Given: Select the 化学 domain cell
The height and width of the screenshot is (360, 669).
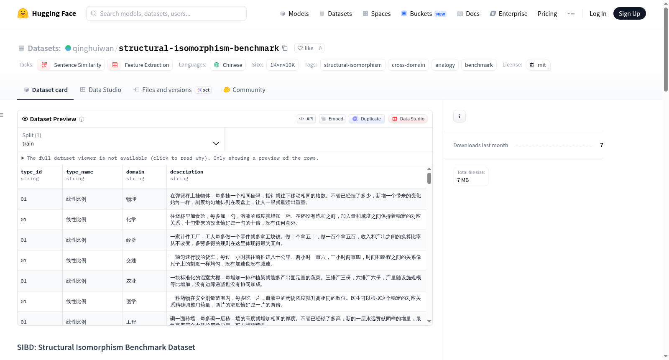Looking at the screenshot, I should pyautogui.click(x=145, y=220).
